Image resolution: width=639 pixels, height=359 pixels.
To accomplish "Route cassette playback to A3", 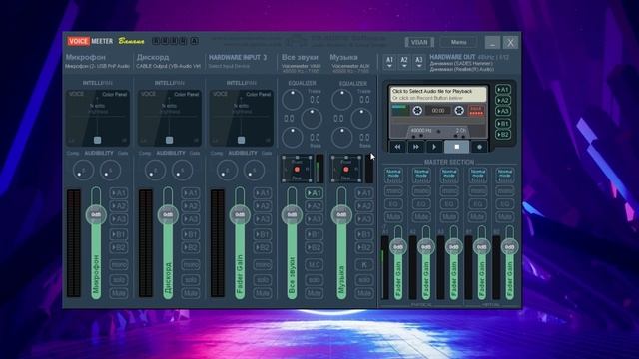I will coord(503,111).
